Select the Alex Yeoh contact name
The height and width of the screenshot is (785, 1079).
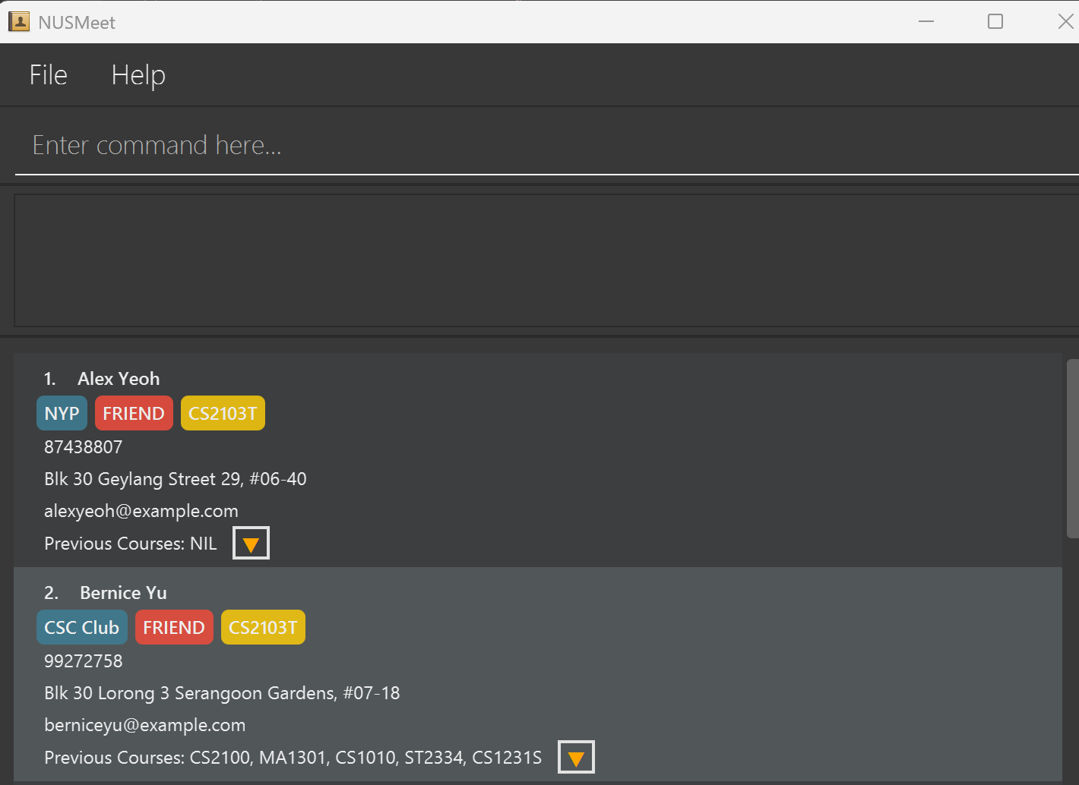(119, 379)
